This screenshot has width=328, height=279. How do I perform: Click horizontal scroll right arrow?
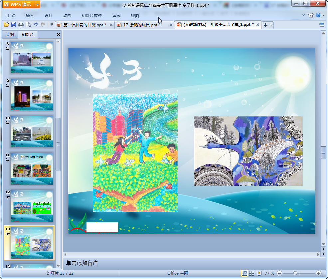point(318,254)
